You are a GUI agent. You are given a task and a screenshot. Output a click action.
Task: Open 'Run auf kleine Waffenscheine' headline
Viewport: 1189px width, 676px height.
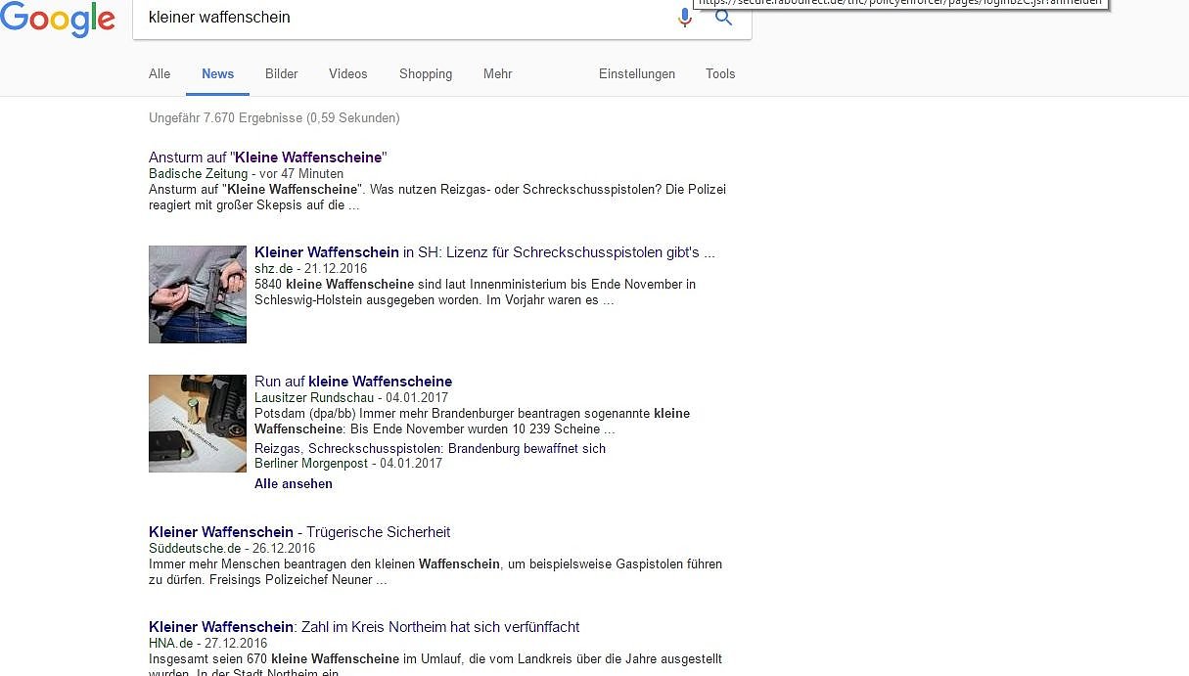click(x=353, y=382)
